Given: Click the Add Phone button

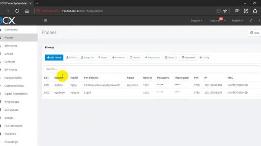Looking at the screenshot, I should [54, 58].
